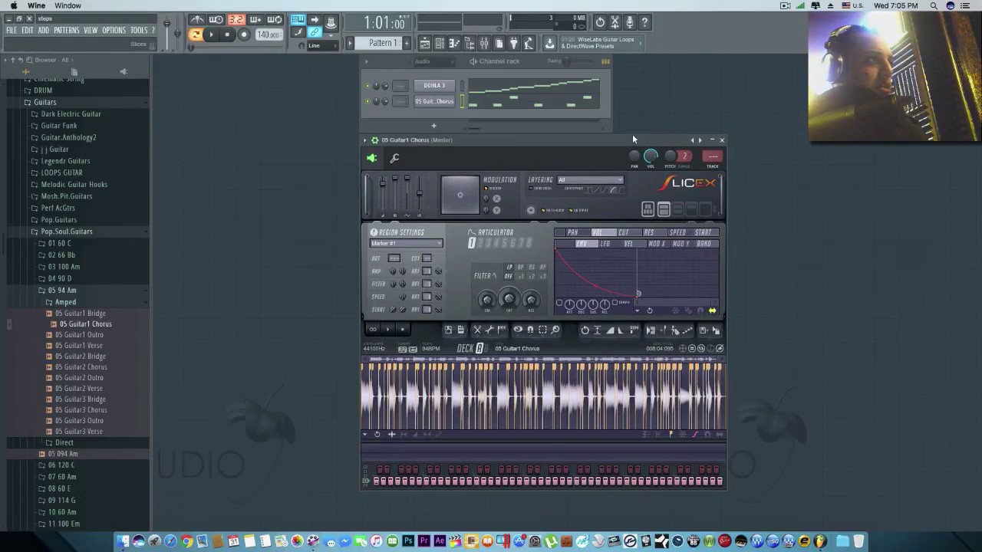Add new pattern with plus button

pos(407,43)
